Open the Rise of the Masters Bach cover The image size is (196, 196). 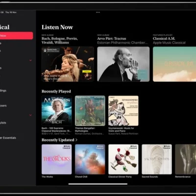click(x=57, y=111)
